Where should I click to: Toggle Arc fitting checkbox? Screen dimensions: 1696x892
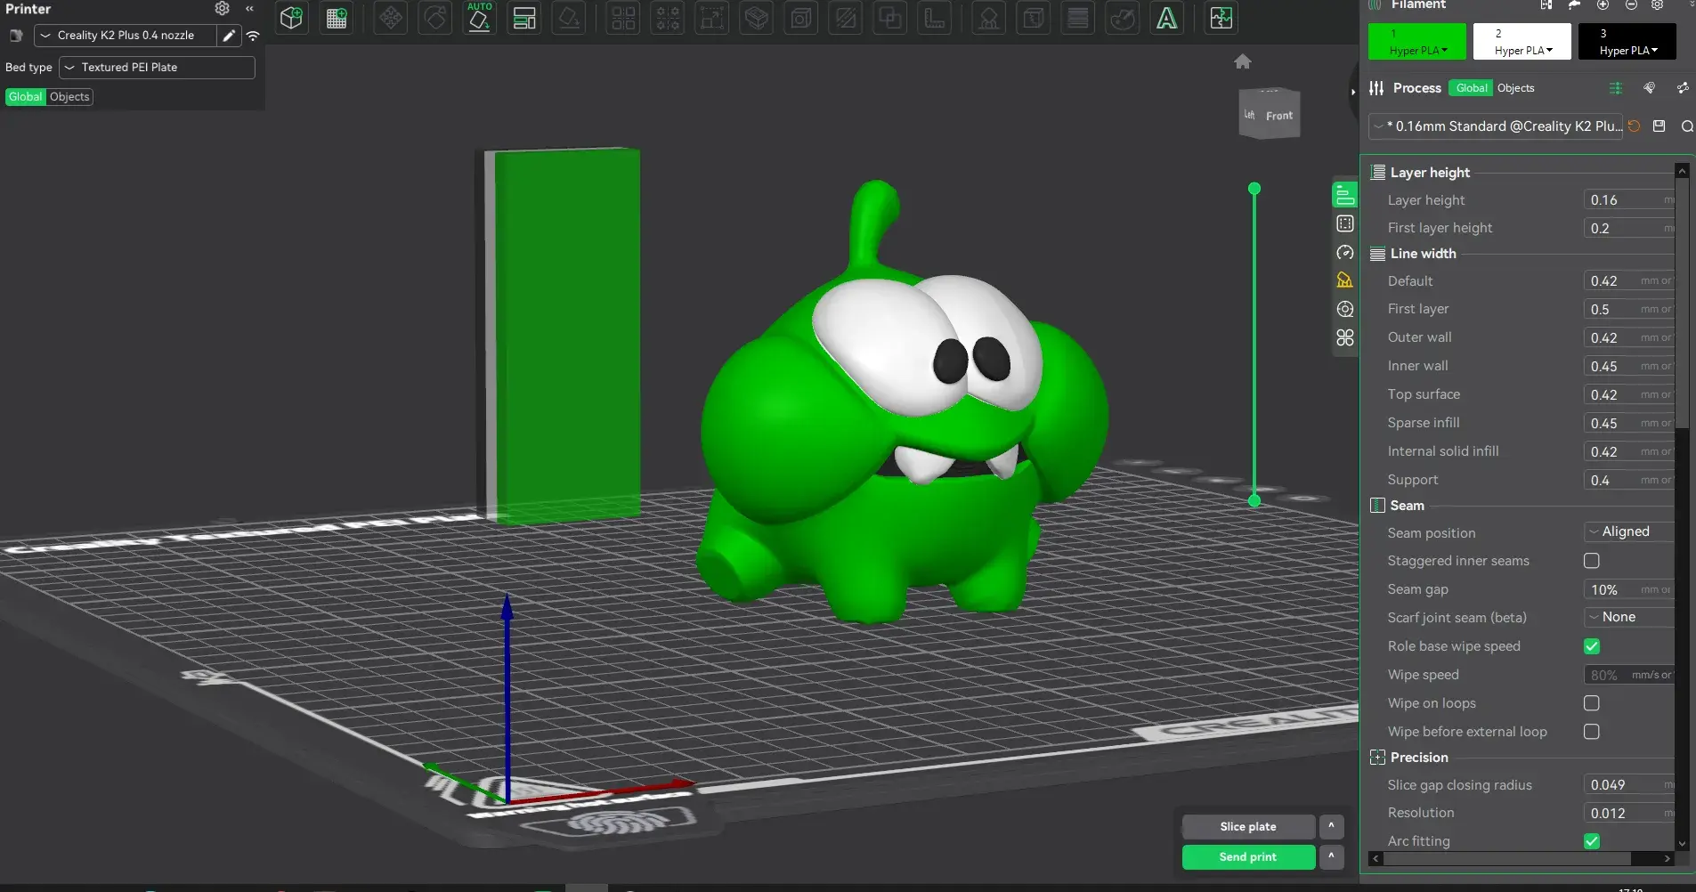pyautogui.click(x=1592, y=841)
